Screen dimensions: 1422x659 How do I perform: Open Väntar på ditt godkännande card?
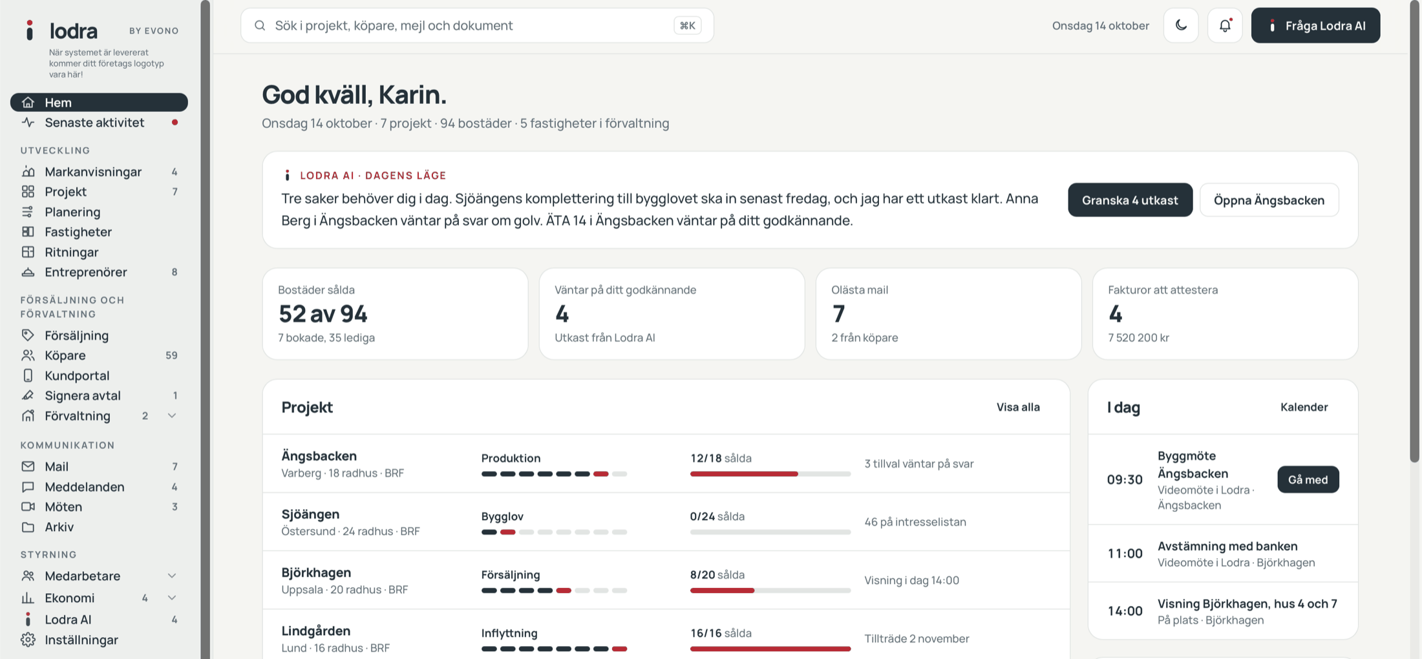tap(672, 313)
